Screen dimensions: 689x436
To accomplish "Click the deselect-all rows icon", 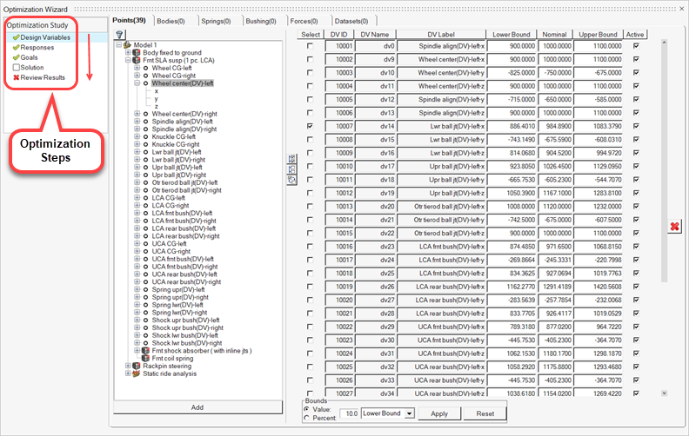I will [x=291, y=168].
